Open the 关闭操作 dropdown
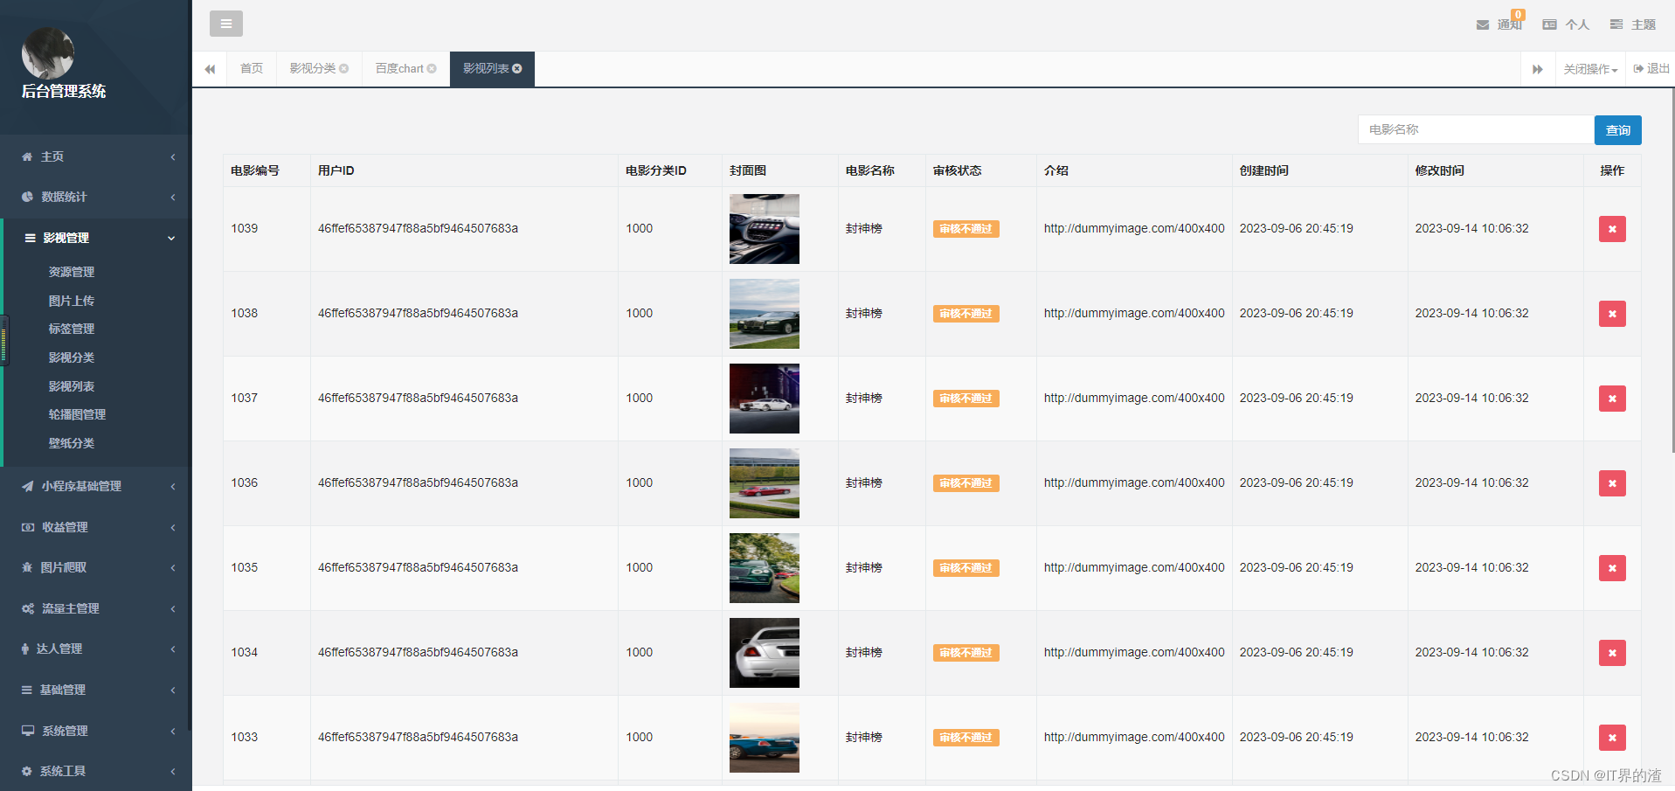1675x791 pixels. click(1590, 69)
